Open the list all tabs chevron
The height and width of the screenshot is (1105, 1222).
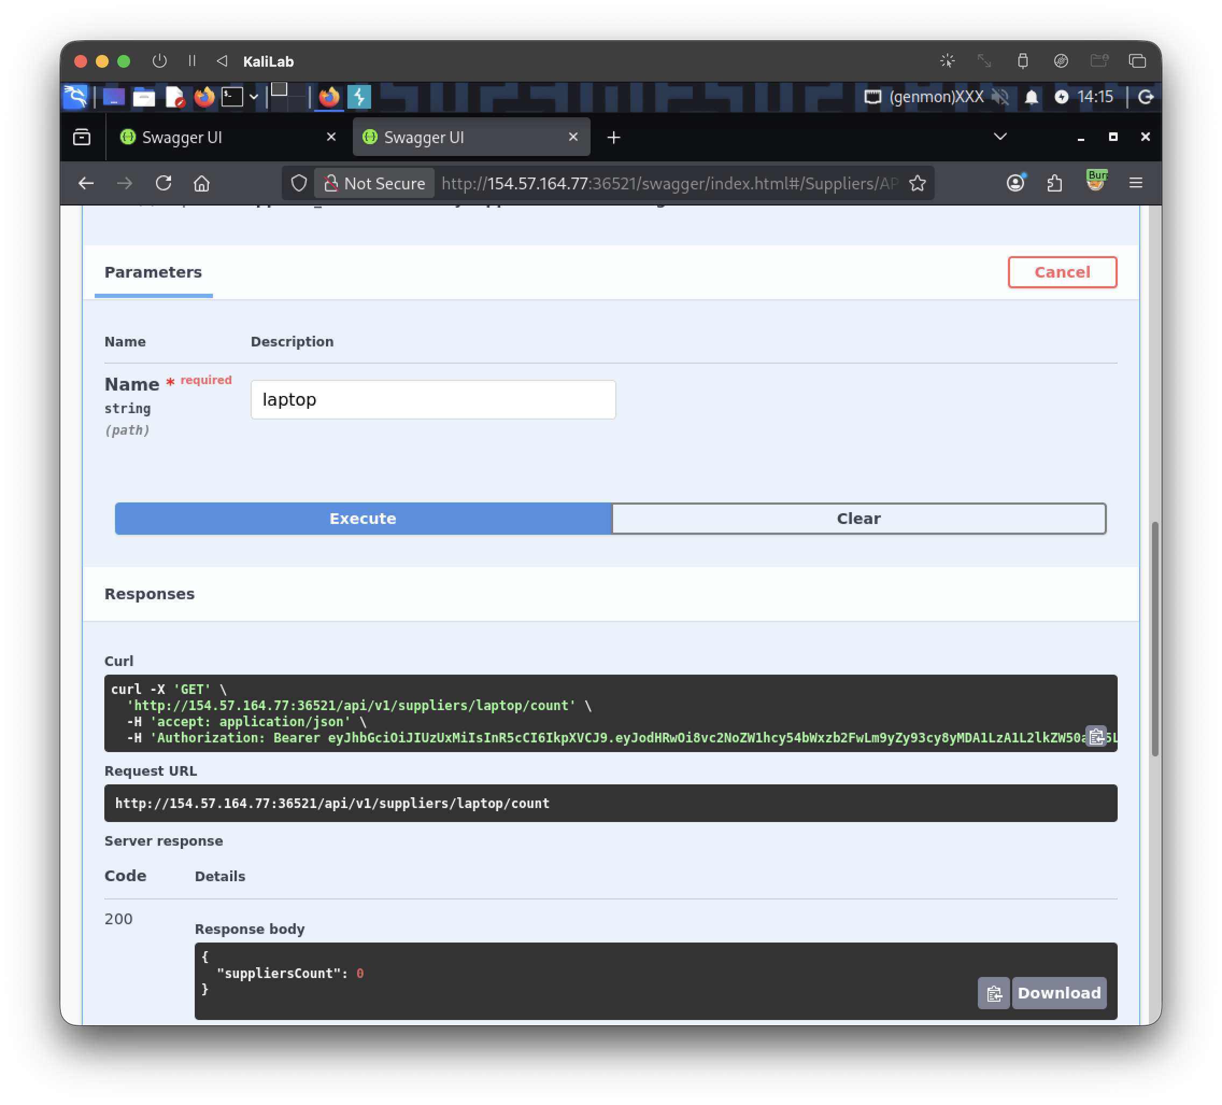point(1000,137)
